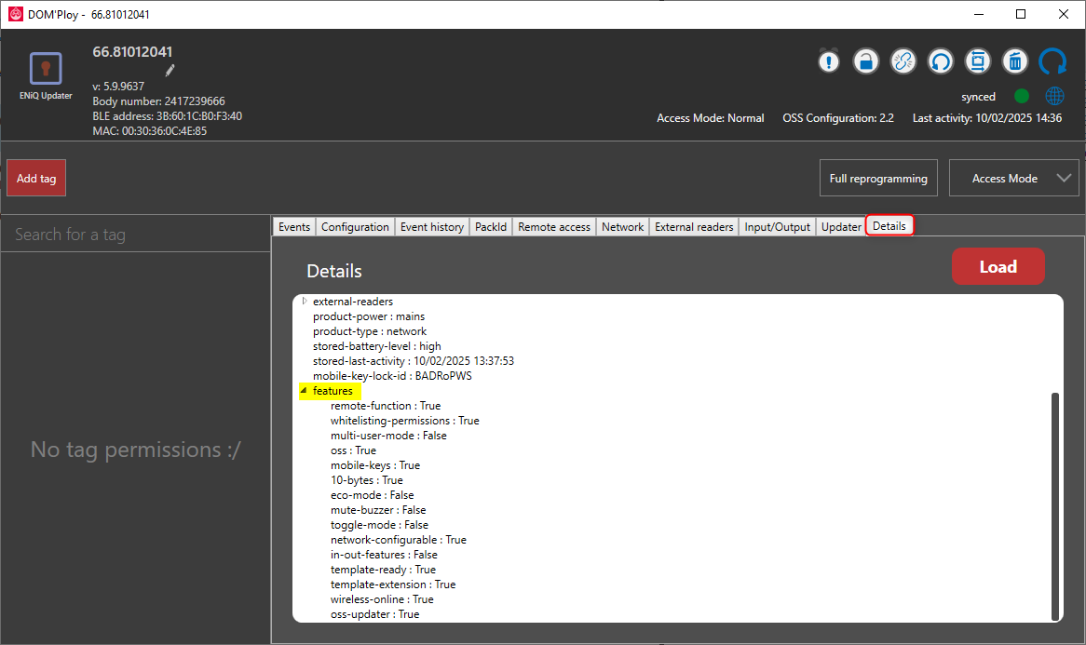Click the pencil edit name icon
The height and width of the screenshot is (645, 1086).
[170, 70]
